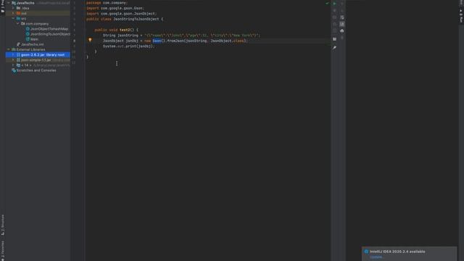
Task: Click the printer icon in run toolbar
Action: click(x=342, y=30)
